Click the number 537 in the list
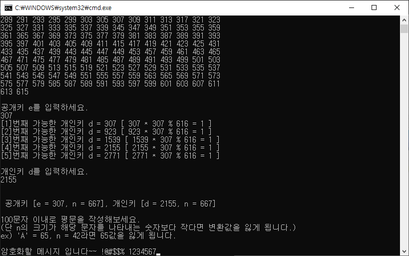The height and width of the screenshot is (256, 409). 214,67
